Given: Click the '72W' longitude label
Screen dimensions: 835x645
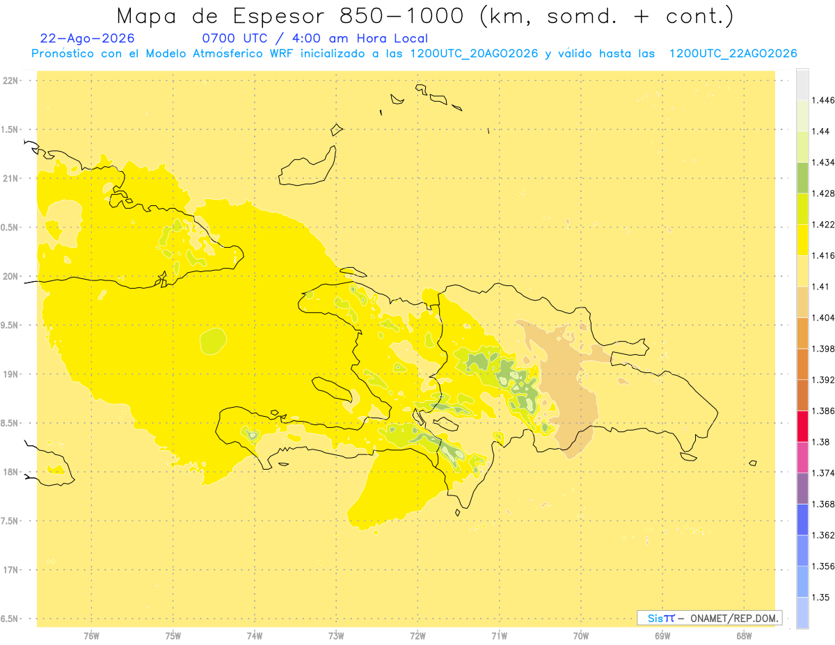Looking at the screenshot, I should (418, 635).
